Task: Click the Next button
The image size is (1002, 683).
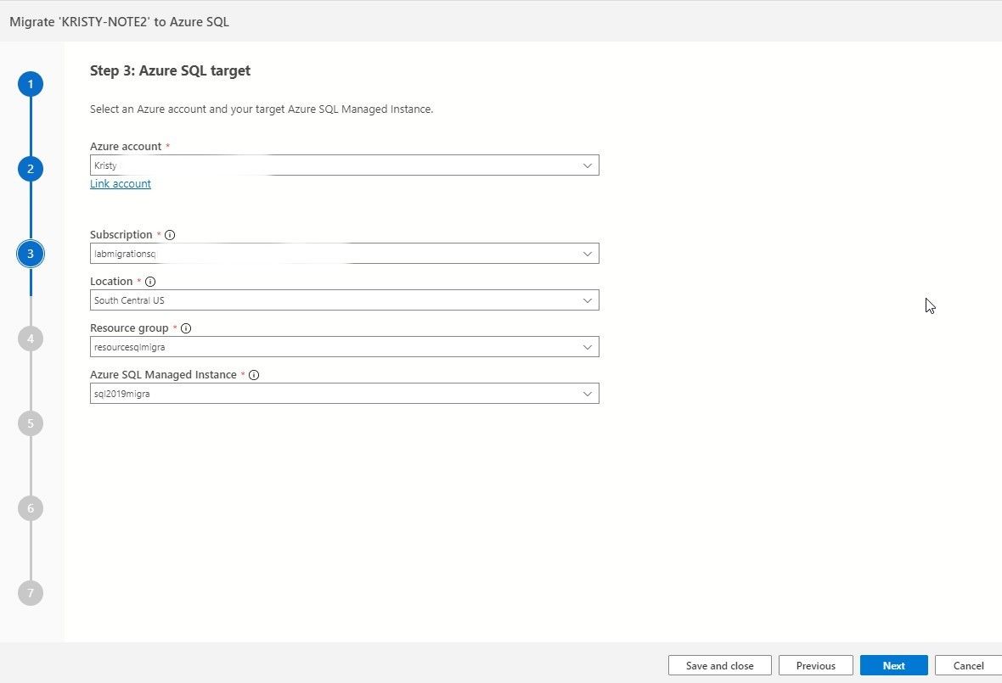Action: click(893, 665)
